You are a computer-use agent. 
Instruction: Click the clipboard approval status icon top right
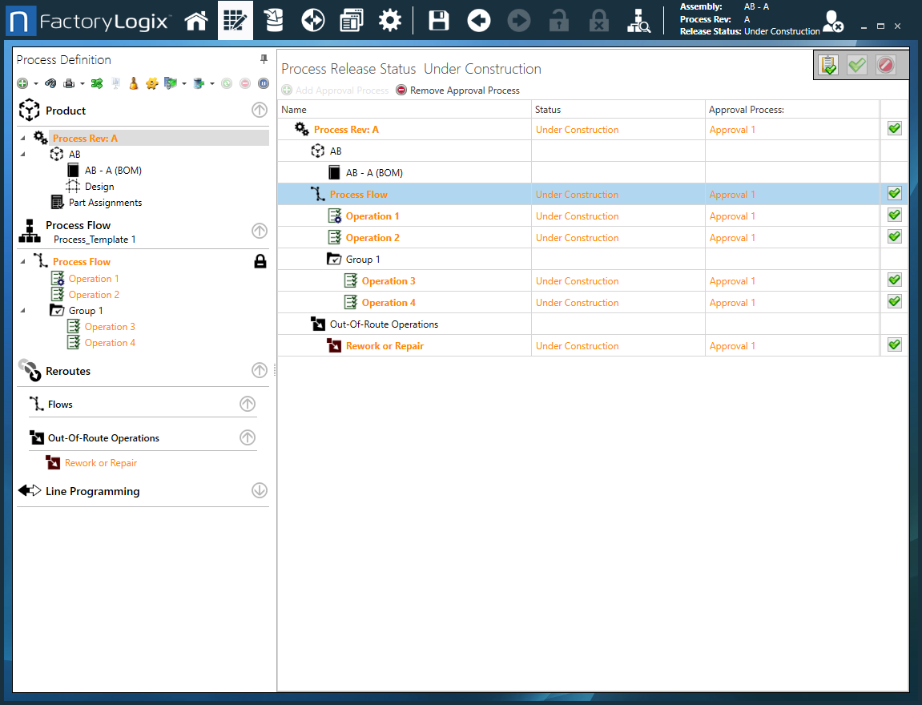(x=827, y=65)
